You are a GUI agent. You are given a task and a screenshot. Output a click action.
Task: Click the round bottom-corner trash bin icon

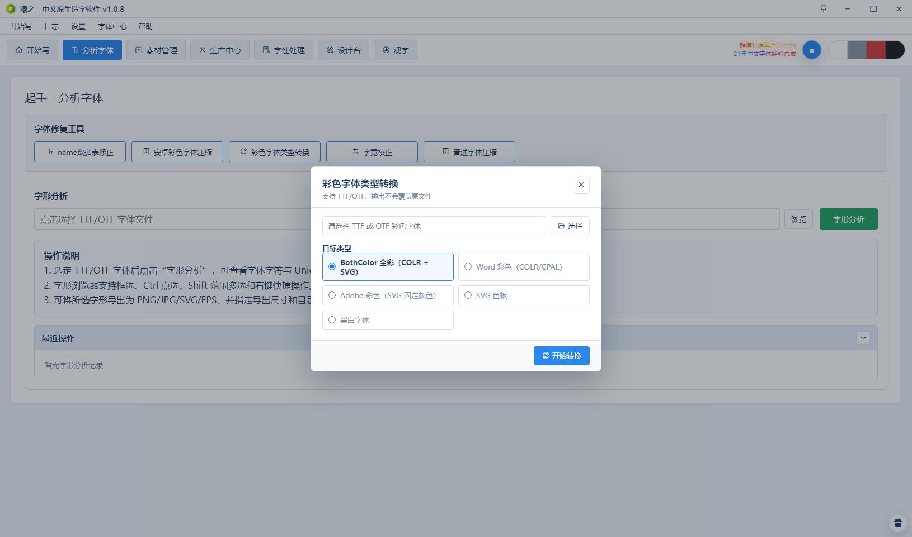tap(897, 523)
